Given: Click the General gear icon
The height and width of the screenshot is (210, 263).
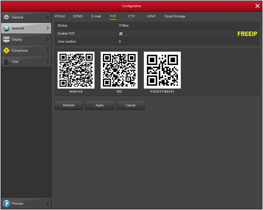Looking at the screenshot, I should [x=6, y=17].
